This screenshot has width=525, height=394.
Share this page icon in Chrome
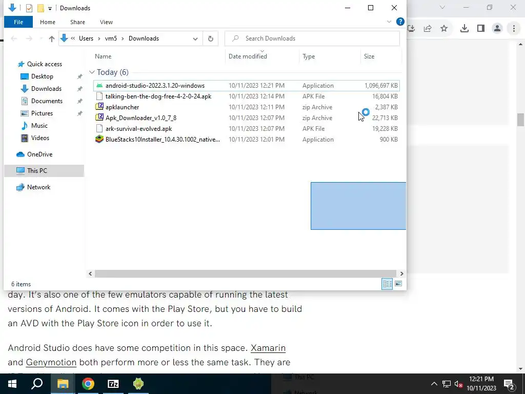(x=428, y=29)
